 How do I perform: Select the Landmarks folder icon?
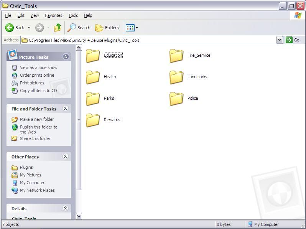point(176,77)
